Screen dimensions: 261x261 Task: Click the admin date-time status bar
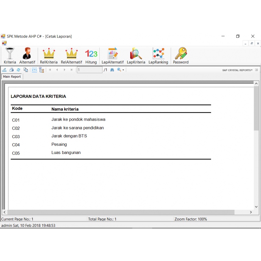click(28, 225)
